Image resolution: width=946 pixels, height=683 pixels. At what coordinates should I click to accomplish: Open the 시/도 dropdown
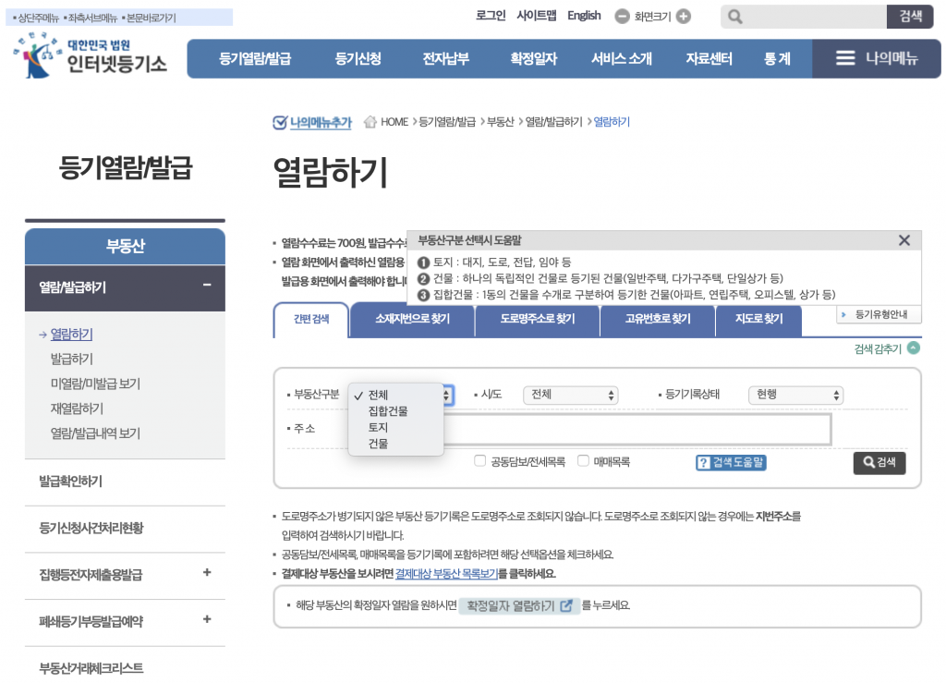(571, 395)
